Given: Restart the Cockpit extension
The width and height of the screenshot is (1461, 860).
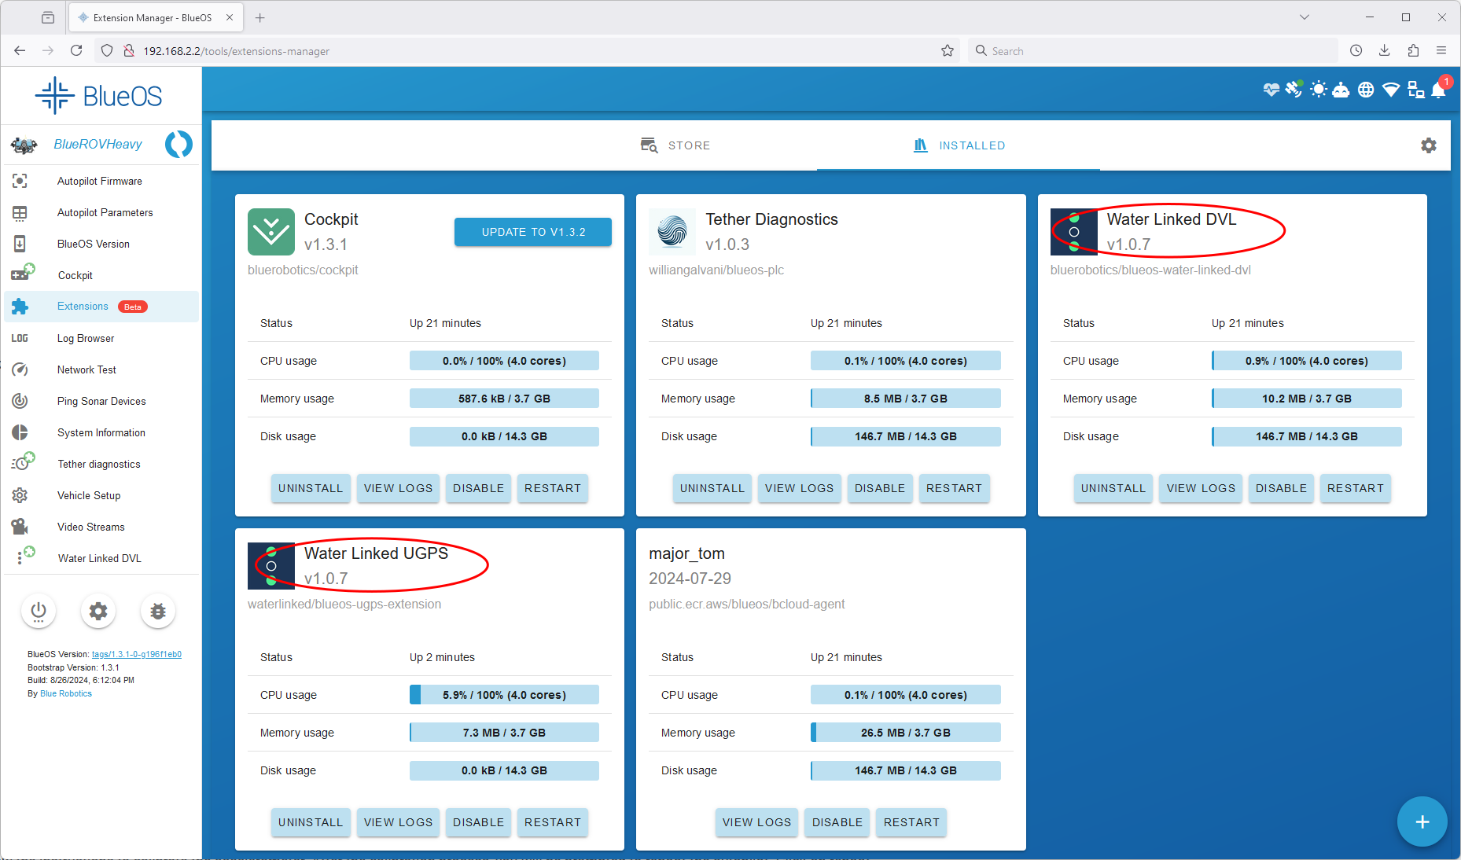Looking at the screenshot, I should pyautogui.click(x=553, y=488).
